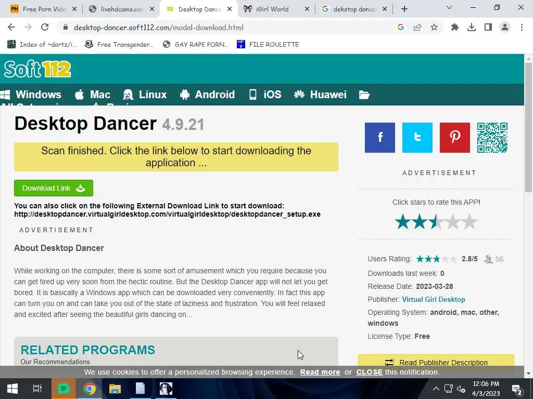
Task: Click the green Download Link button
Action: pos(54,188)
